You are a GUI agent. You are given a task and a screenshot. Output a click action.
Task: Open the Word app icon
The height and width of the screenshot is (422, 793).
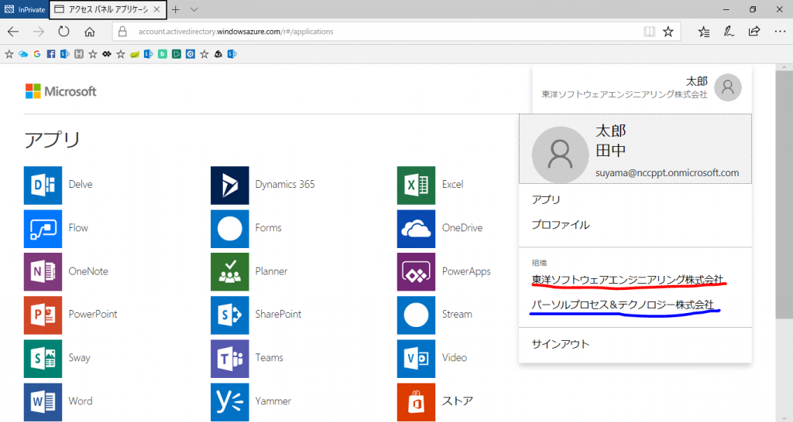tap(43, 402)
